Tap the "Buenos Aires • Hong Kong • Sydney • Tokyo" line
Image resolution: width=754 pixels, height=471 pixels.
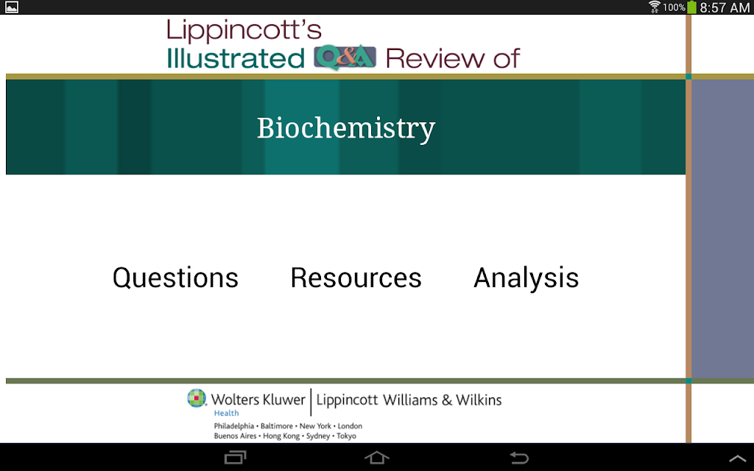coord(285,436)
